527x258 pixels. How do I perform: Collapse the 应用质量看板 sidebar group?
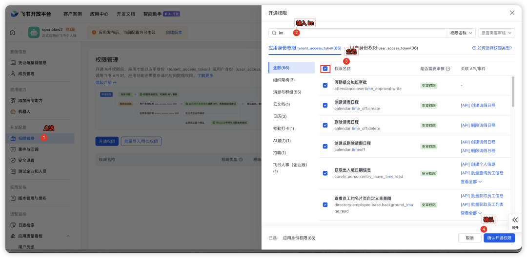tap(68, 236)
